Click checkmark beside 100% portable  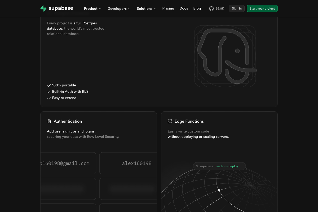point(49,85)
